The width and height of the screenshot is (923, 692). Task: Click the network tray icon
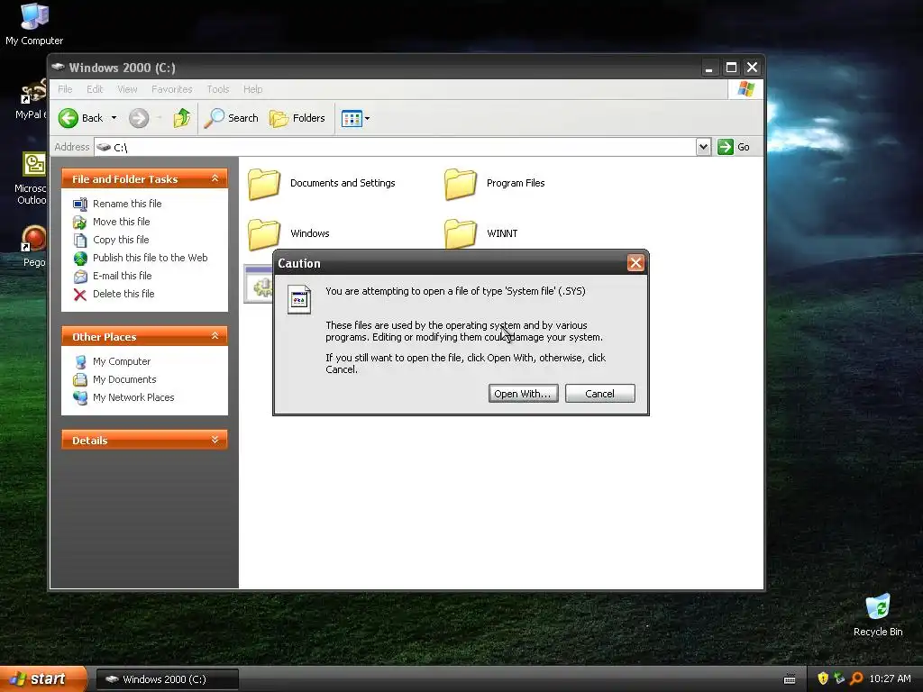(839, 679)
